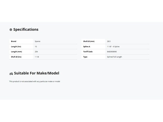Click the Type row label

pos(85,57)
